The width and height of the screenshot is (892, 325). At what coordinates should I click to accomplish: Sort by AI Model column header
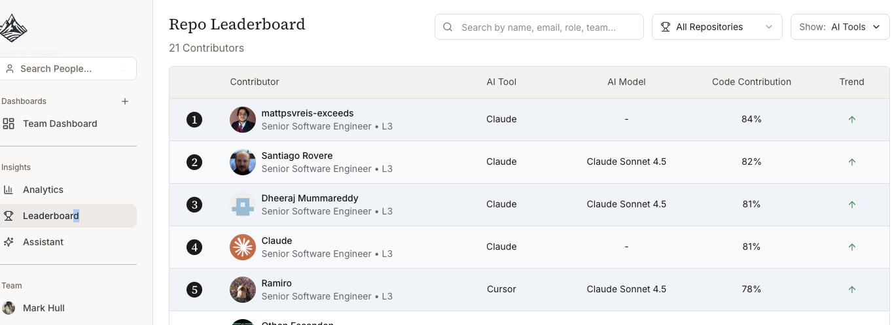point(626,82)
